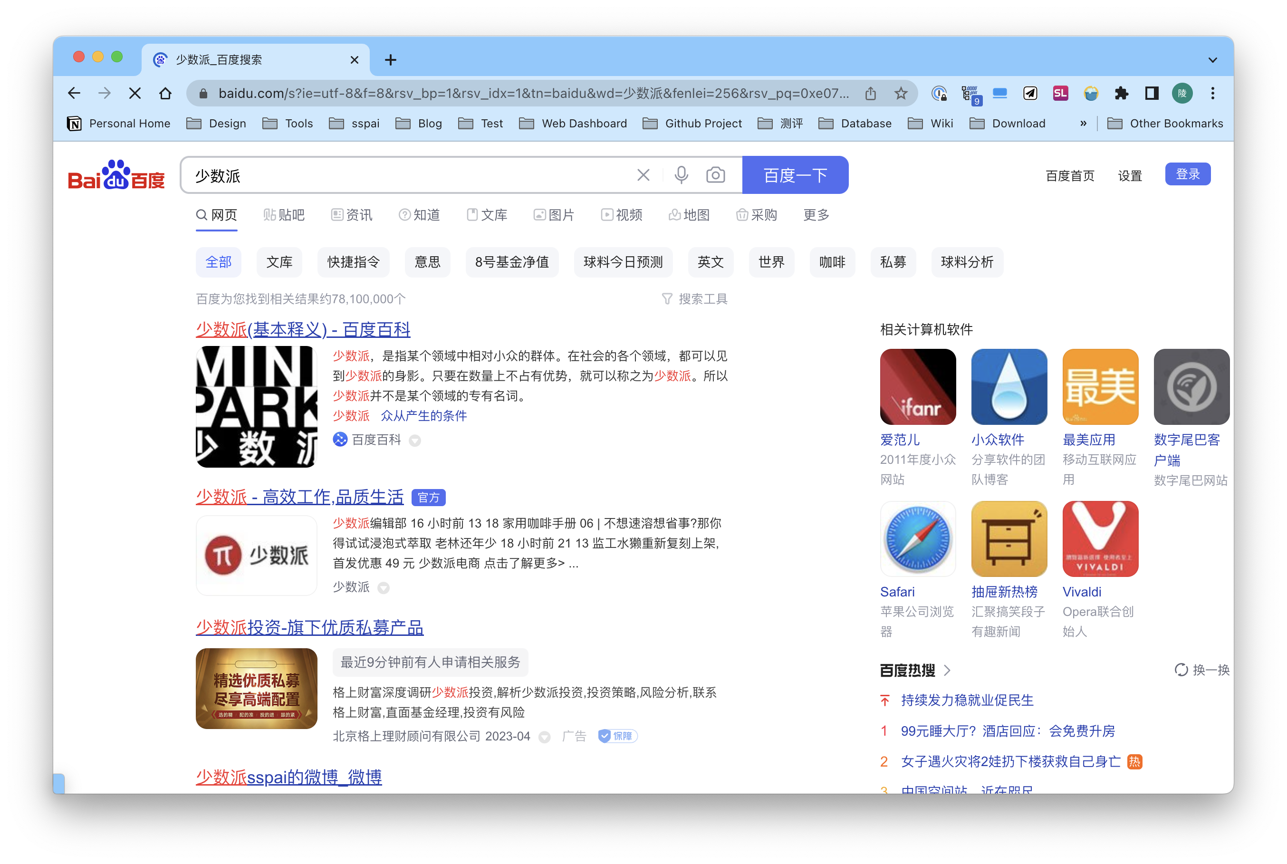Open 少数派 - 高效工作,品质生活 result link
This screenshot has height=864, width=1287.
300,497
